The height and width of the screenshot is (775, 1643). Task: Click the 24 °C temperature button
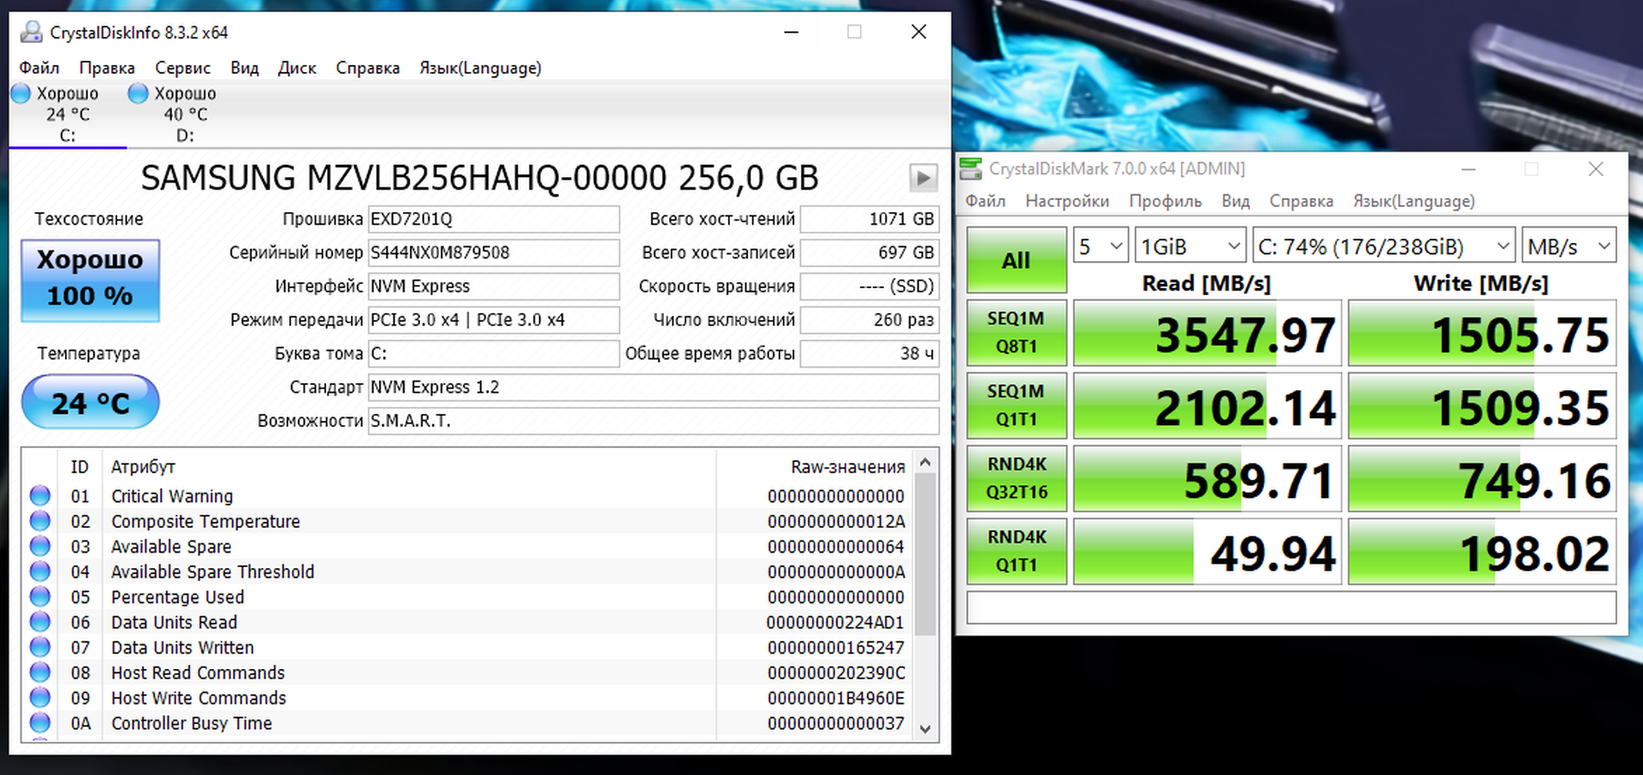(x=90, y=402)
